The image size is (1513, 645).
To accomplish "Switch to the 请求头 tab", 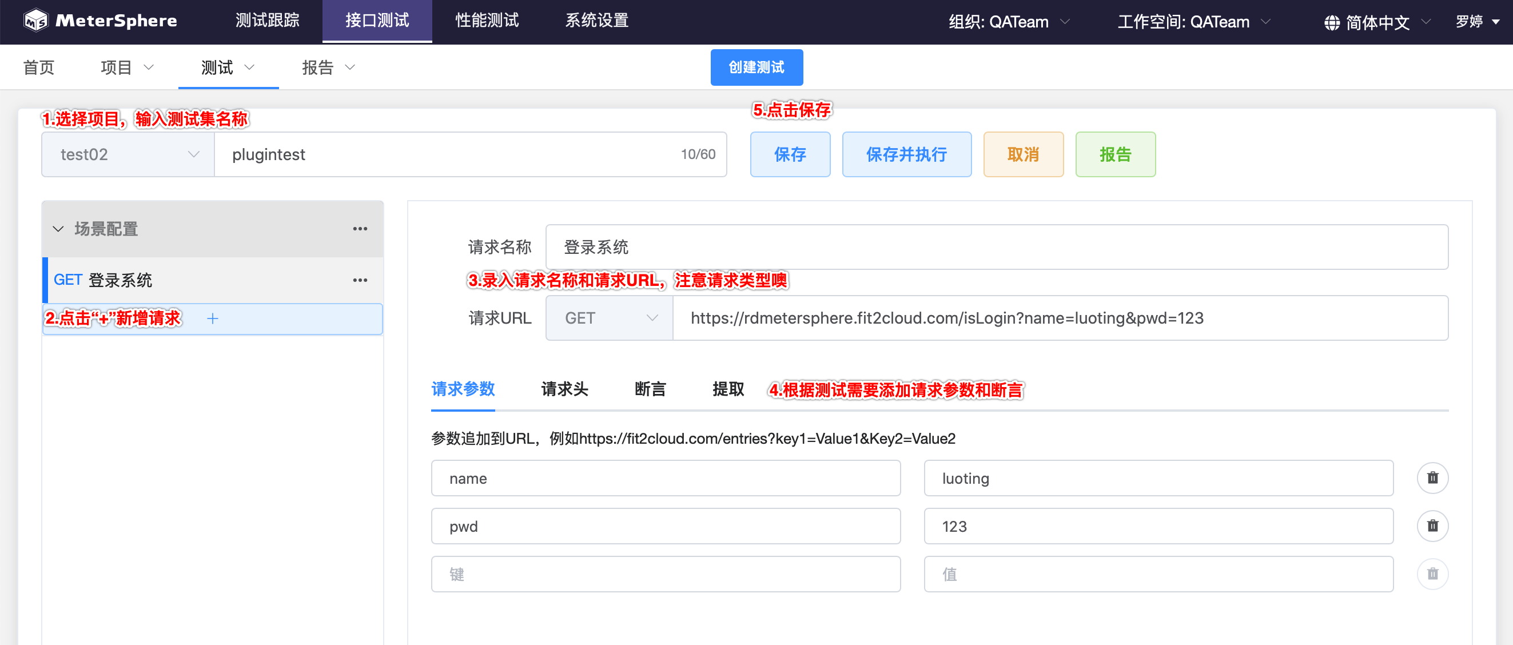I will [x=564, y=389].
